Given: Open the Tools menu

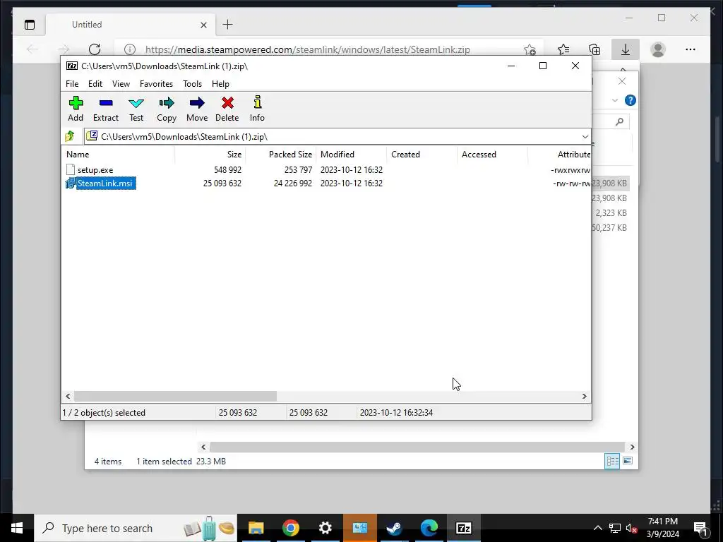Looking at the screenshot, I should tap(192, 84).
